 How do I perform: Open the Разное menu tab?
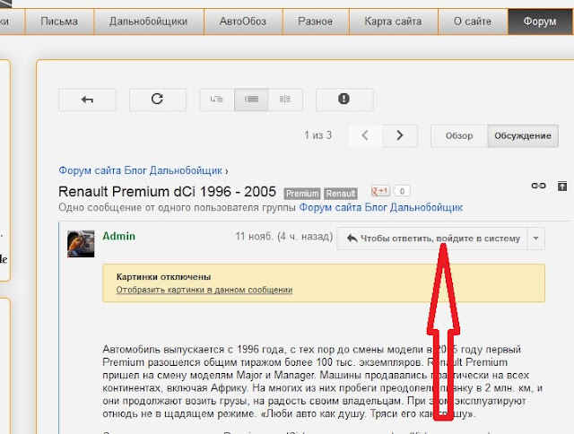316,22
